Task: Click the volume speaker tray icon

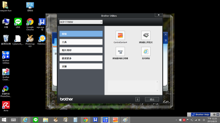Action: click(x=199, y=120)
